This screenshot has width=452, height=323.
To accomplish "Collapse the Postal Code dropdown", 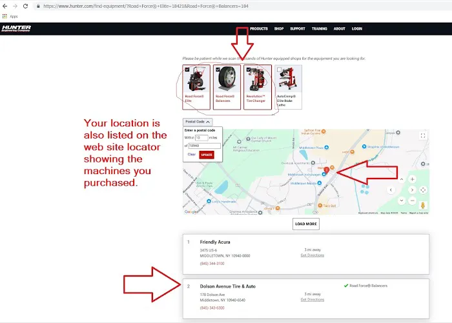I will coord(198,122).
